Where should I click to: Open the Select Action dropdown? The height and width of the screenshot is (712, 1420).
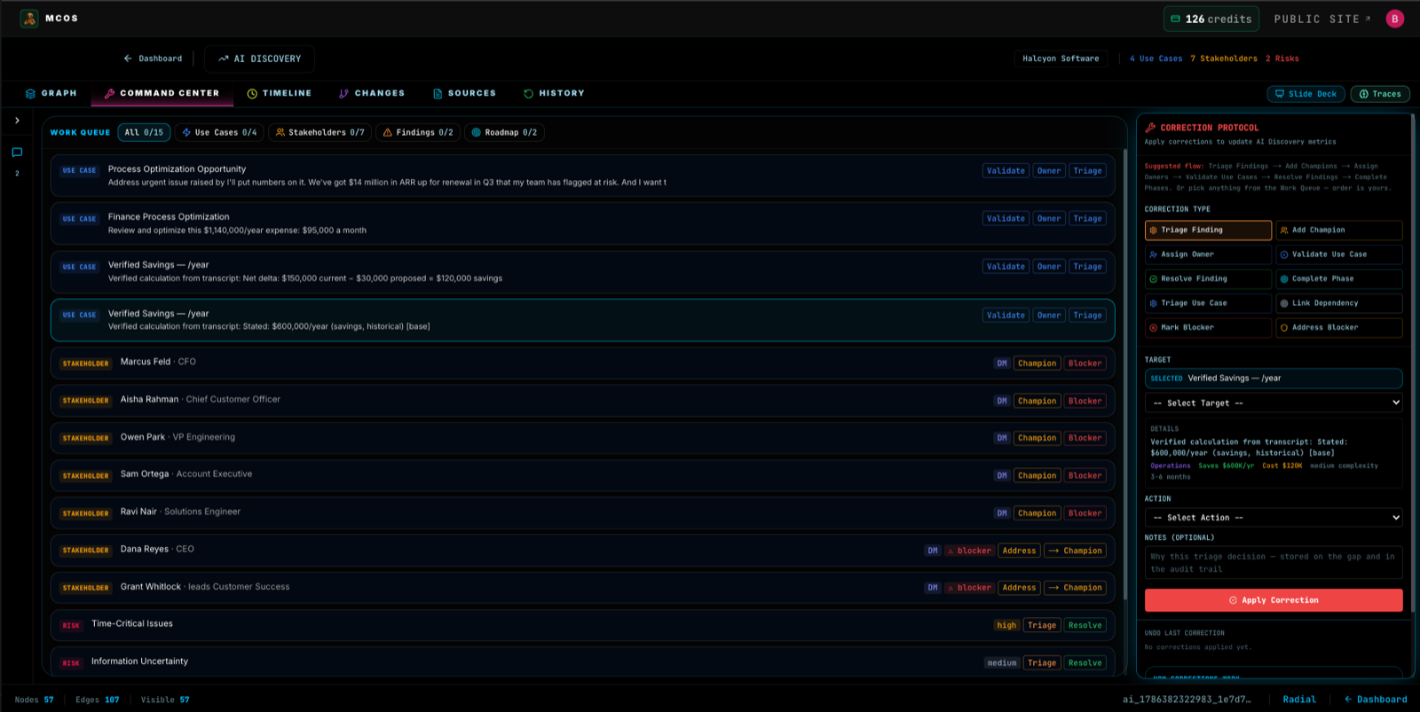coord(1274,517)
